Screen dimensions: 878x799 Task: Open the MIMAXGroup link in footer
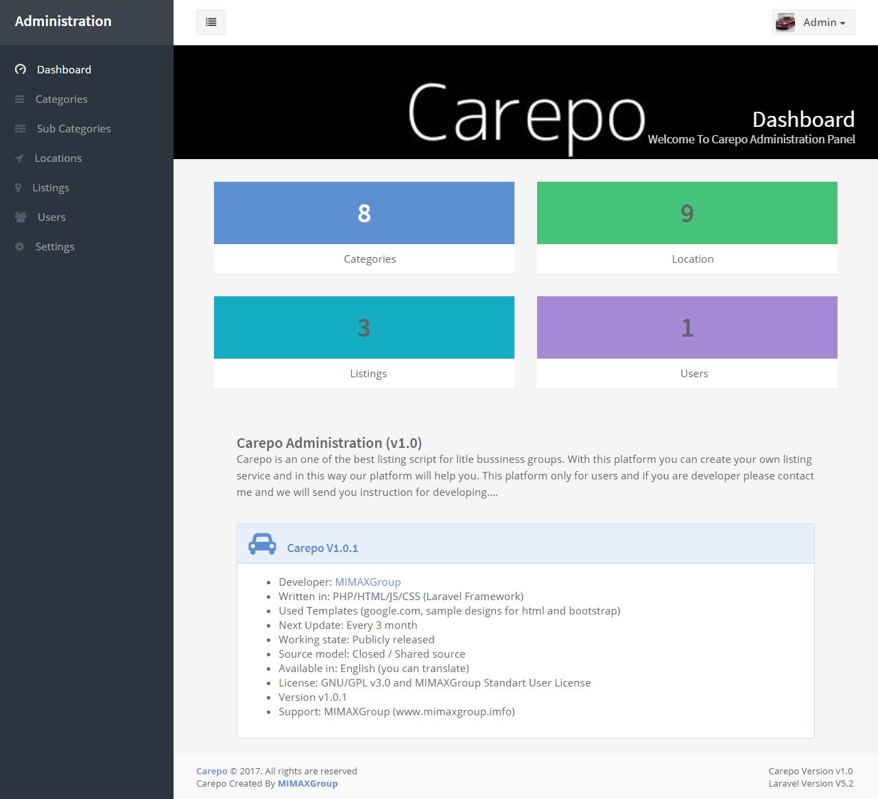pos(307,783)
